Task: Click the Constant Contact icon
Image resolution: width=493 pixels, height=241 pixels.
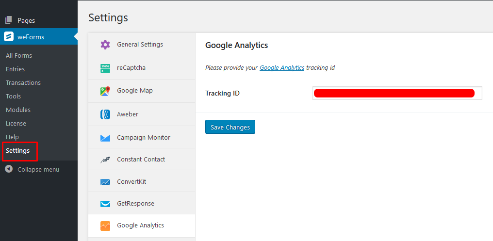Action: pyautogui.click(x=105, y=160)
